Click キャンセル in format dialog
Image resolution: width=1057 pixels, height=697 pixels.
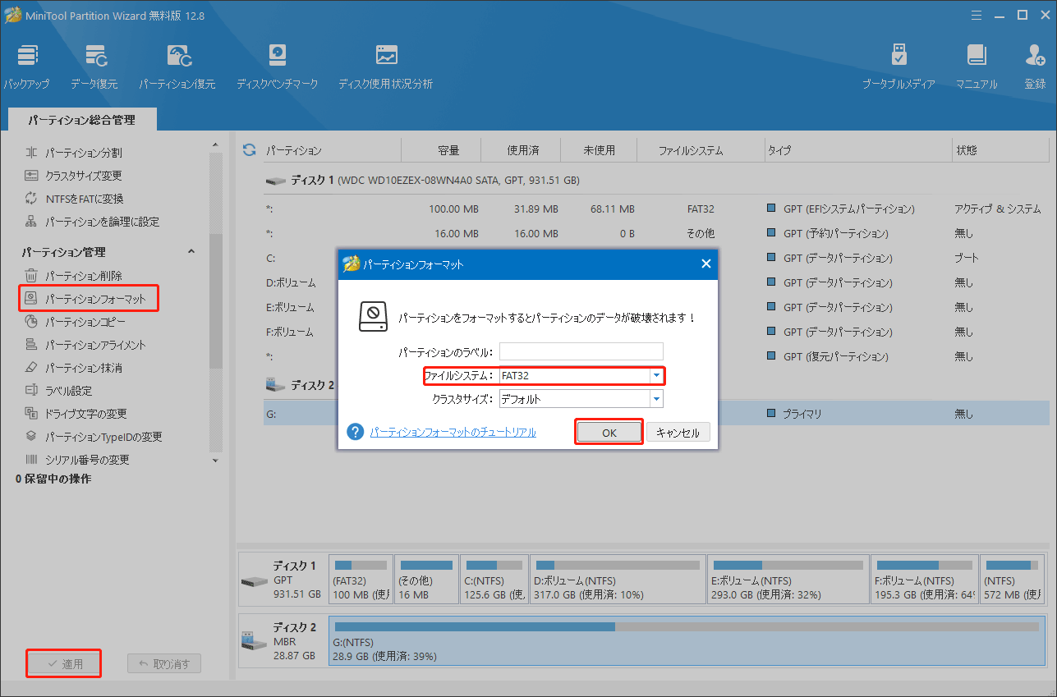coord(678,433)
